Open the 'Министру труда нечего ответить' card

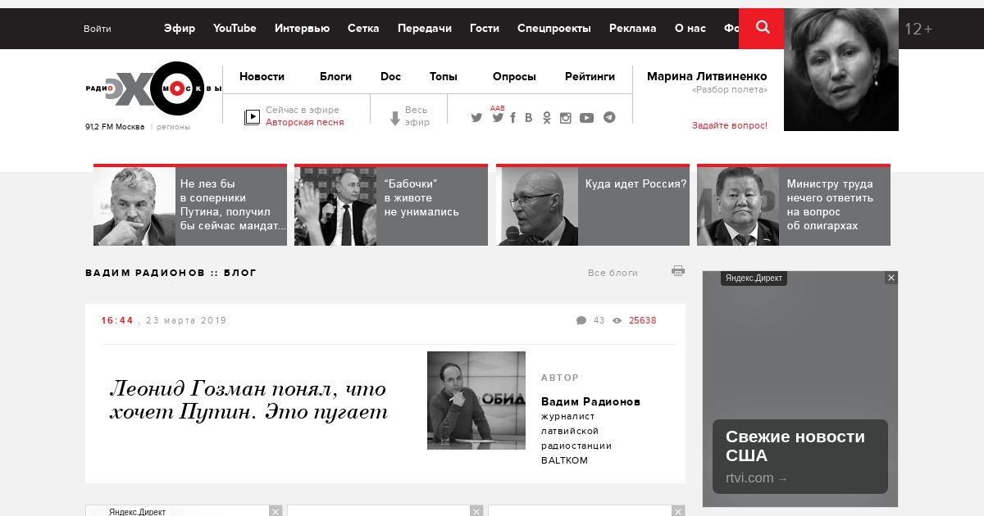coord(794,205)
